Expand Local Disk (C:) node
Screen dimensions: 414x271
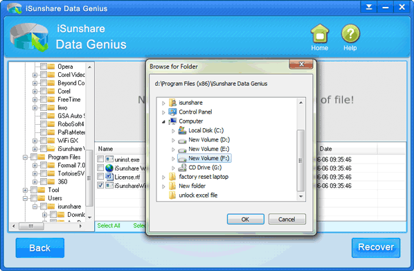[x=173, y=130]
